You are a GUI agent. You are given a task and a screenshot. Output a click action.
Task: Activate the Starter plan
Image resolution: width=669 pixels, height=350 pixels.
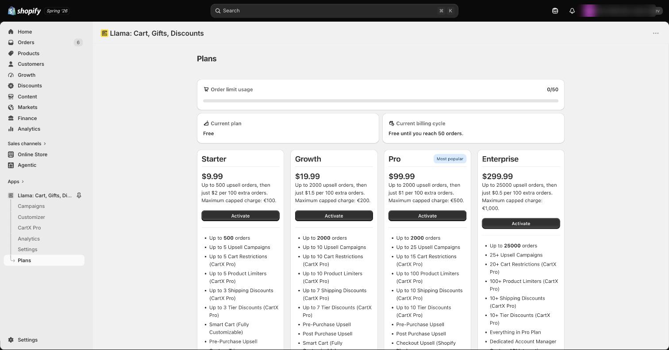point(240,216)
